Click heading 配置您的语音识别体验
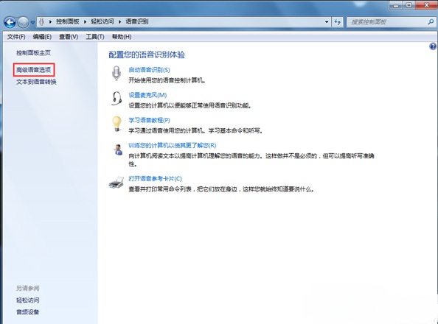This screenshot has height=324, width=438. click(147, 54)
